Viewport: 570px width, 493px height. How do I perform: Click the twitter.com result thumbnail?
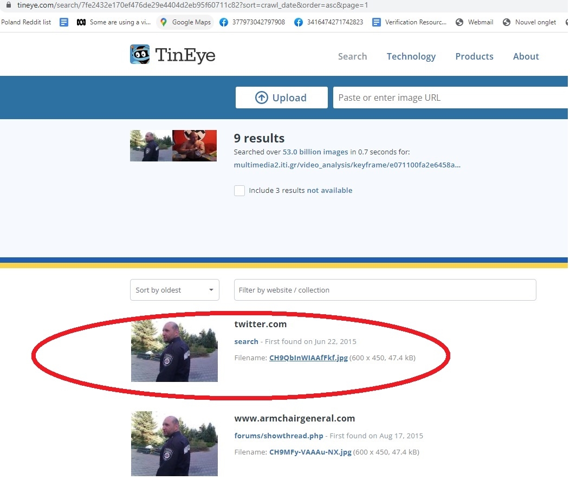(x=174, y=351)
